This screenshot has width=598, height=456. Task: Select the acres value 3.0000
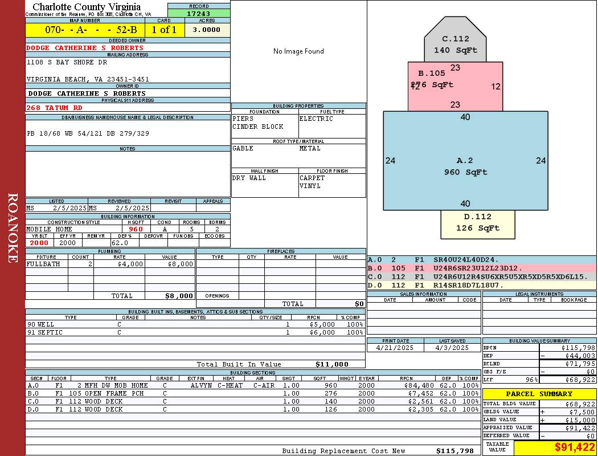(206, 30)
